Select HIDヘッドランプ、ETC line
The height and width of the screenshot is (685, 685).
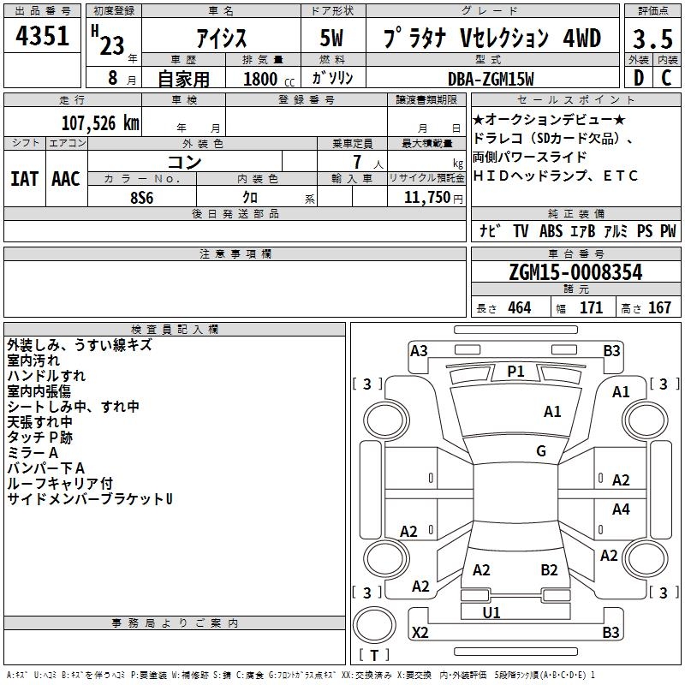tap(556, 176)
